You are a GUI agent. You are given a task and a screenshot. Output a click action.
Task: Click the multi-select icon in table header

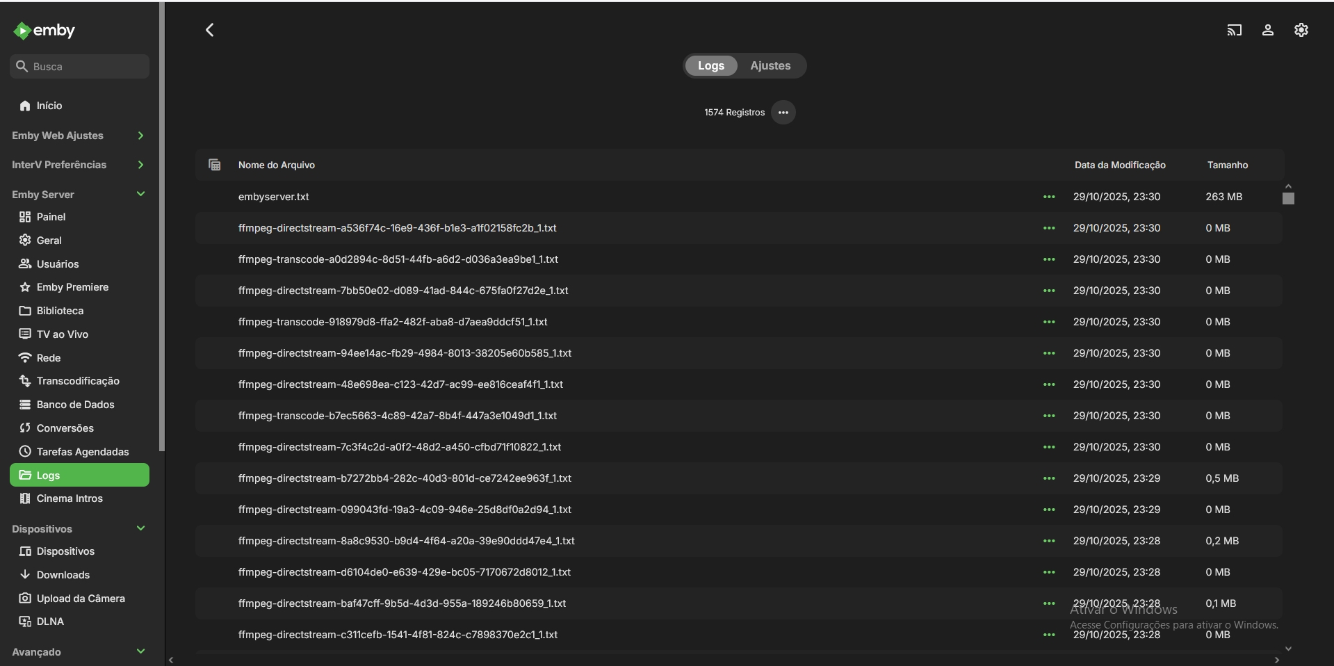(x=215, y=165)
